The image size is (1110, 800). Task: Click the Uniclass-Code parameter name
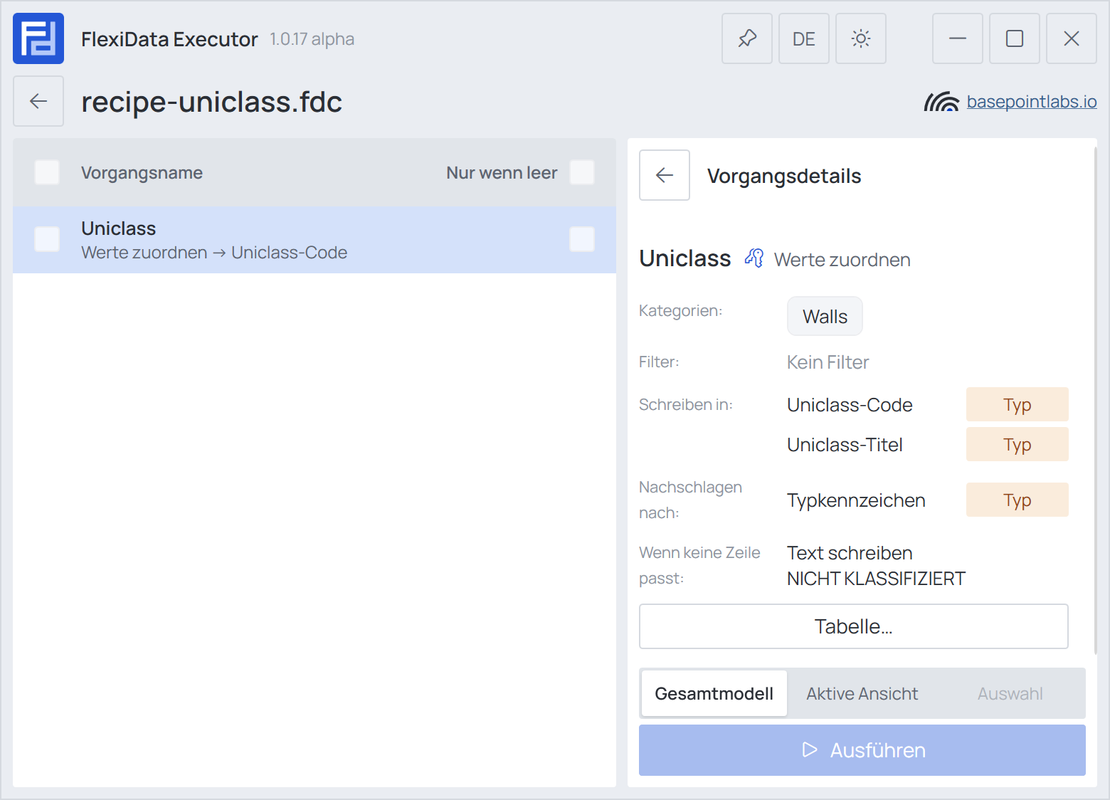pos(850,405)
